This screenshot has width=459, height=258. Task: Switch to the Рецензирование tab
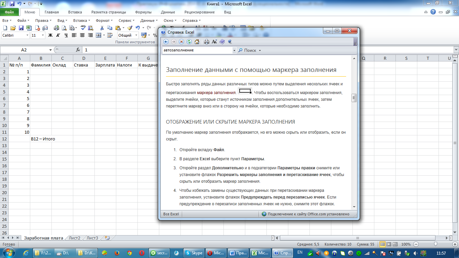[200, 12]
